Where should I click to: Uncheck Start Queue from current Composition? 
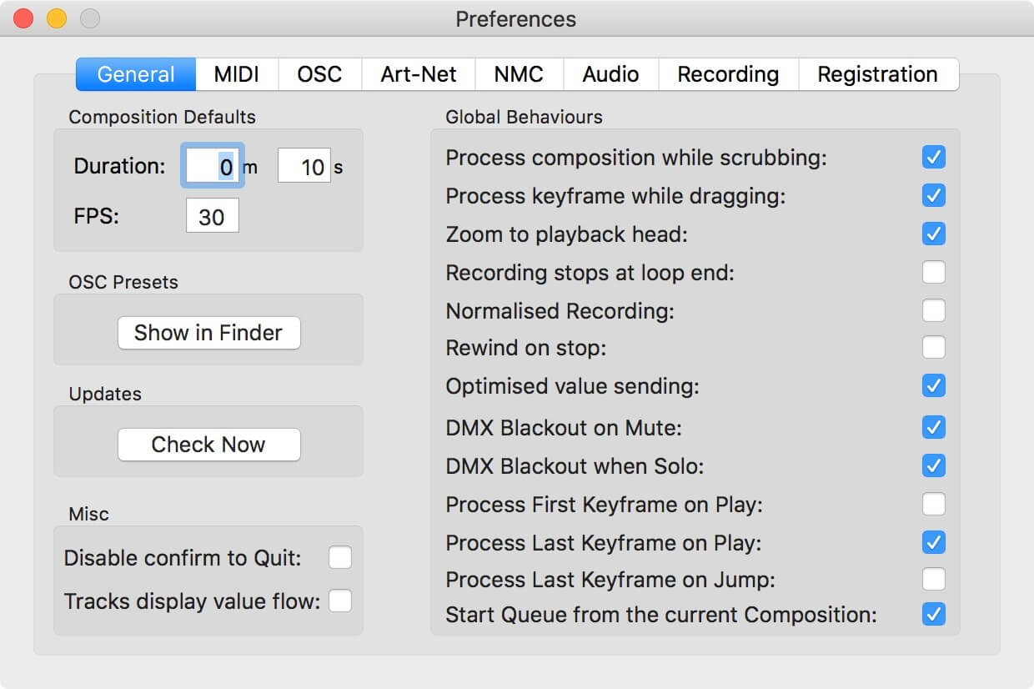tap(934, 615)
